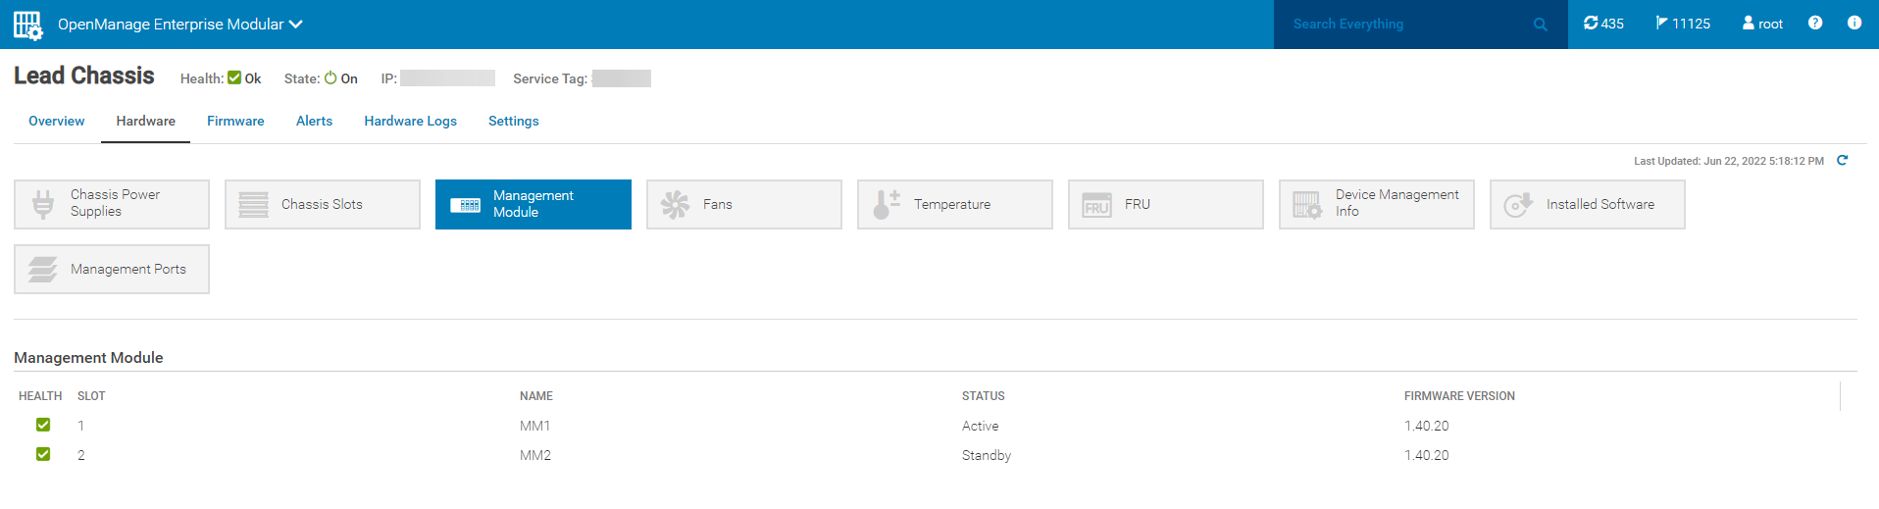
Task: Open the Installed Software tile
Action: [1587, 204]
